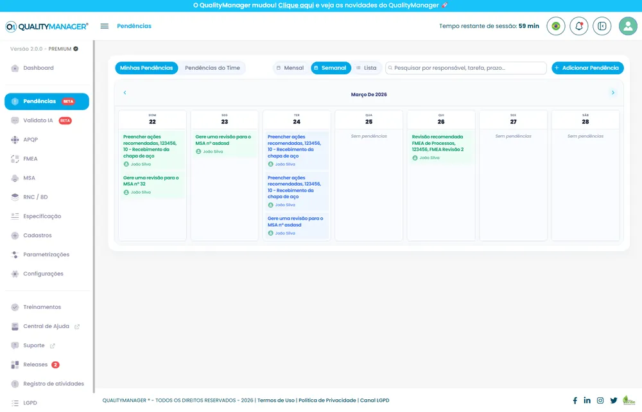Go to the previous week arrow

point(125,93)
